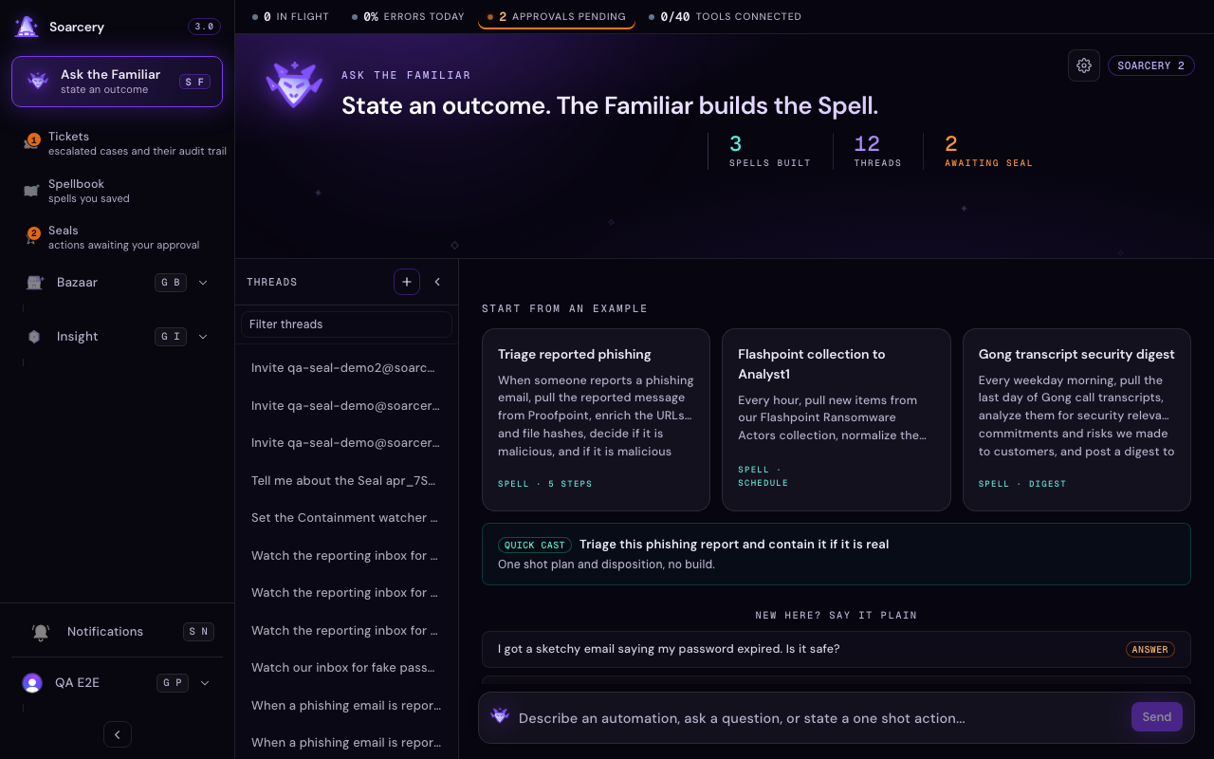Start a new thread with plus icon
Viewport: 1214px width, 759px height.
[407, 282]
